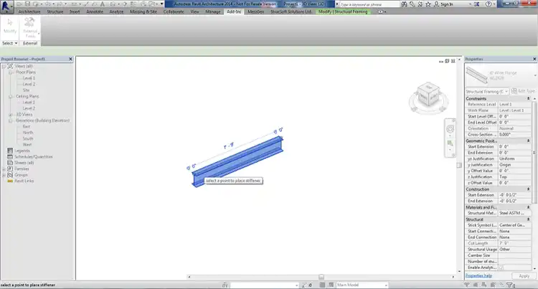Click the Exchange Apps X icon

click(x=477, y=4)
